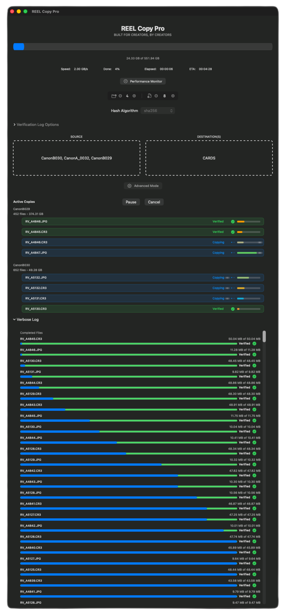Click verified check for RV_A5128.JPG
The image size is (287, 614).
click(254, 497)
